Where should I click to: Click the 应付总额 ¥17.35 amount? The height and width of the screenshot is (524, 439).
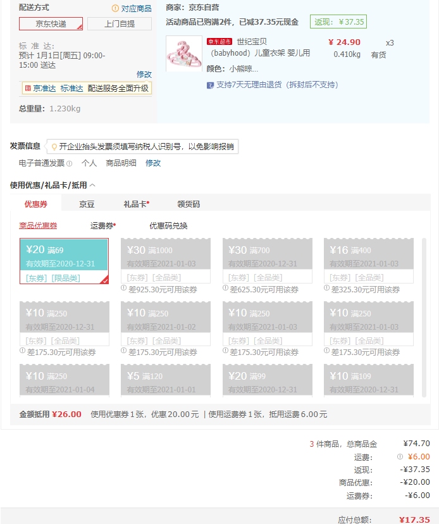(x=414, y=520)
